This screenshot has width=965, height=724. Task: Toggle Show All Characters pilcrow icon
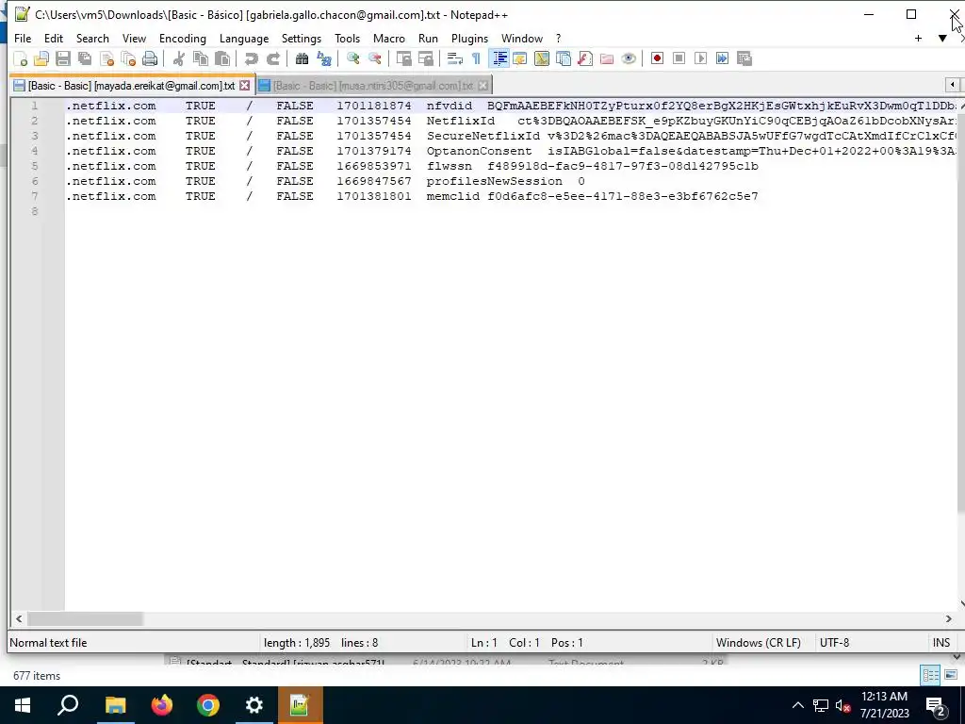pos(476,58)
